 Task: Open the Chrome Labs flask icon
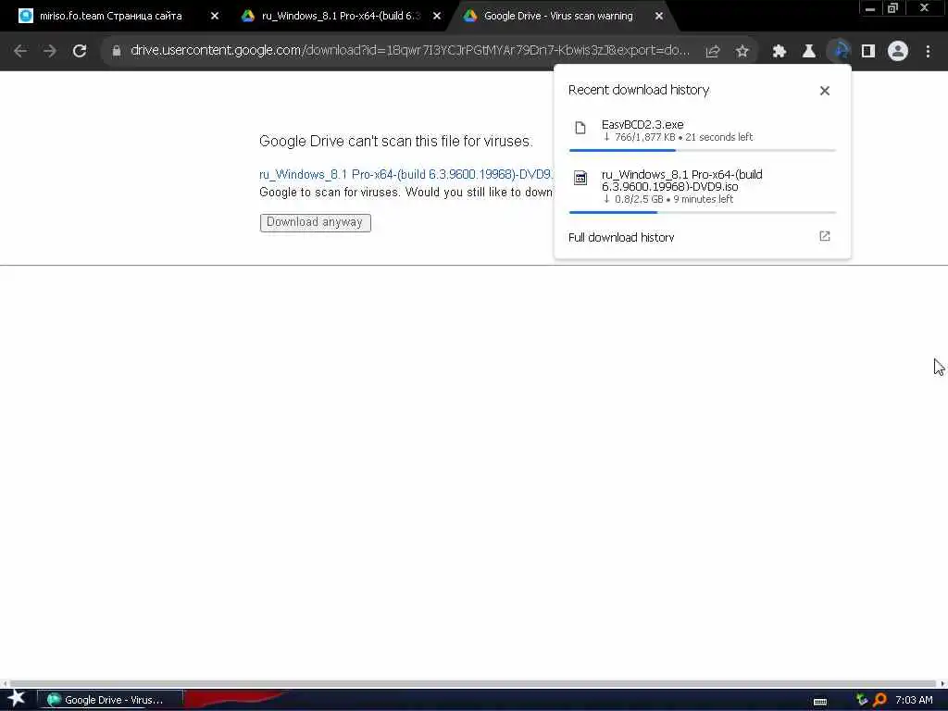(809, 52)
